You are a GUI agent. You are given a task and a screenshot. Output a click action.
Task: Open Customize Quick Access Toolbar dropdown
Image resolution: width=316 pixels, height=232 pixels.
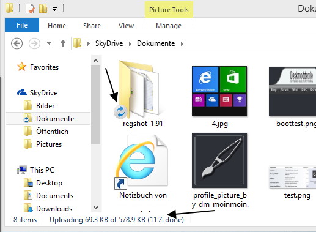[54, 9]
